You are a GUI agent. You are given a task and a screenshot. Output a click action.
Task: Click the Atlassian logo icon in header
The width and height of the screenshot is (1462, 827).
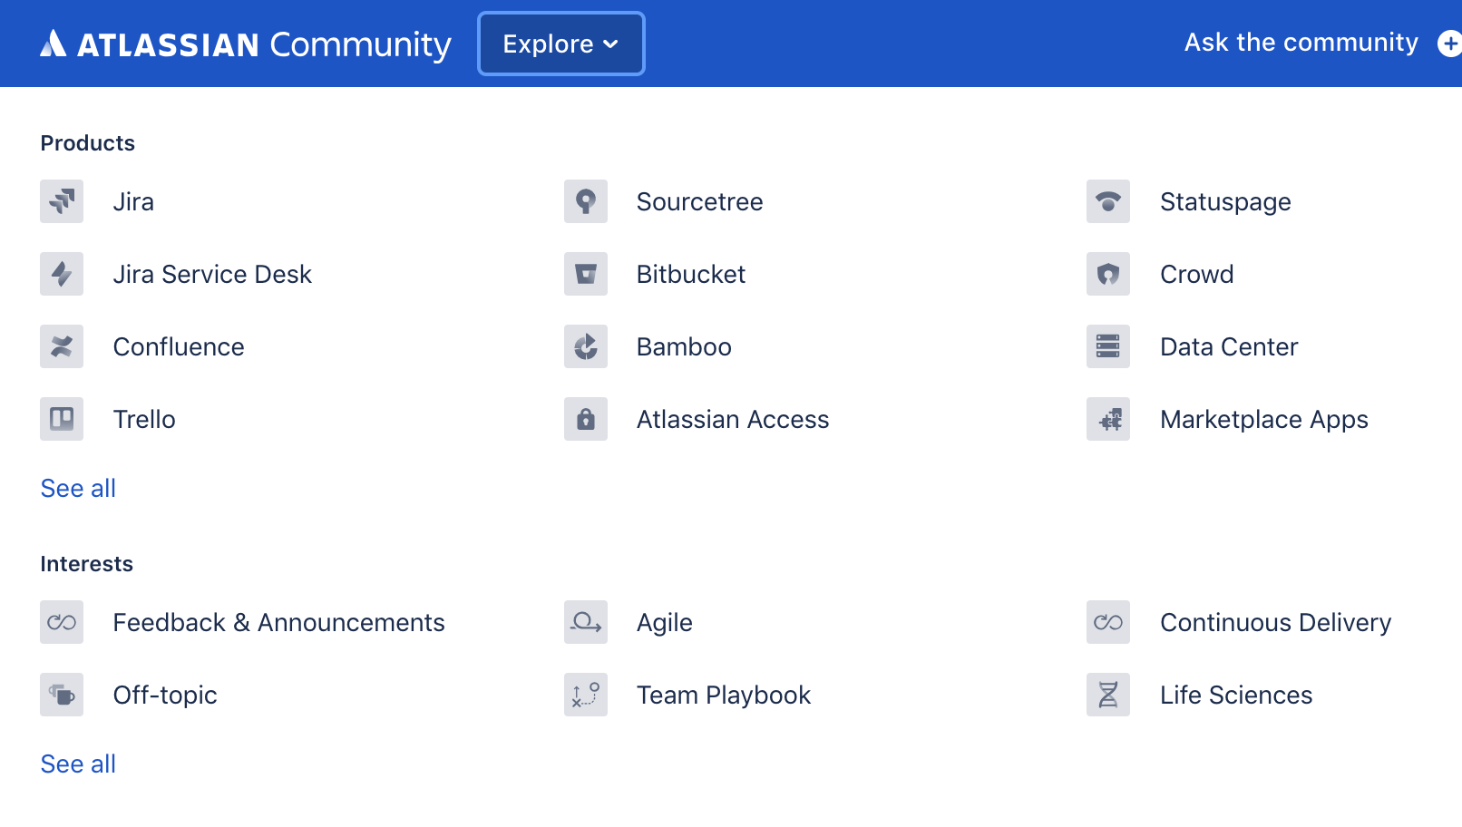coord(54,44)
